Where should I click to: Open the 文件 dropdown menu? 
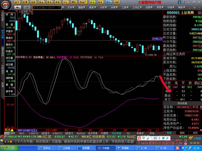coord(71,8)
